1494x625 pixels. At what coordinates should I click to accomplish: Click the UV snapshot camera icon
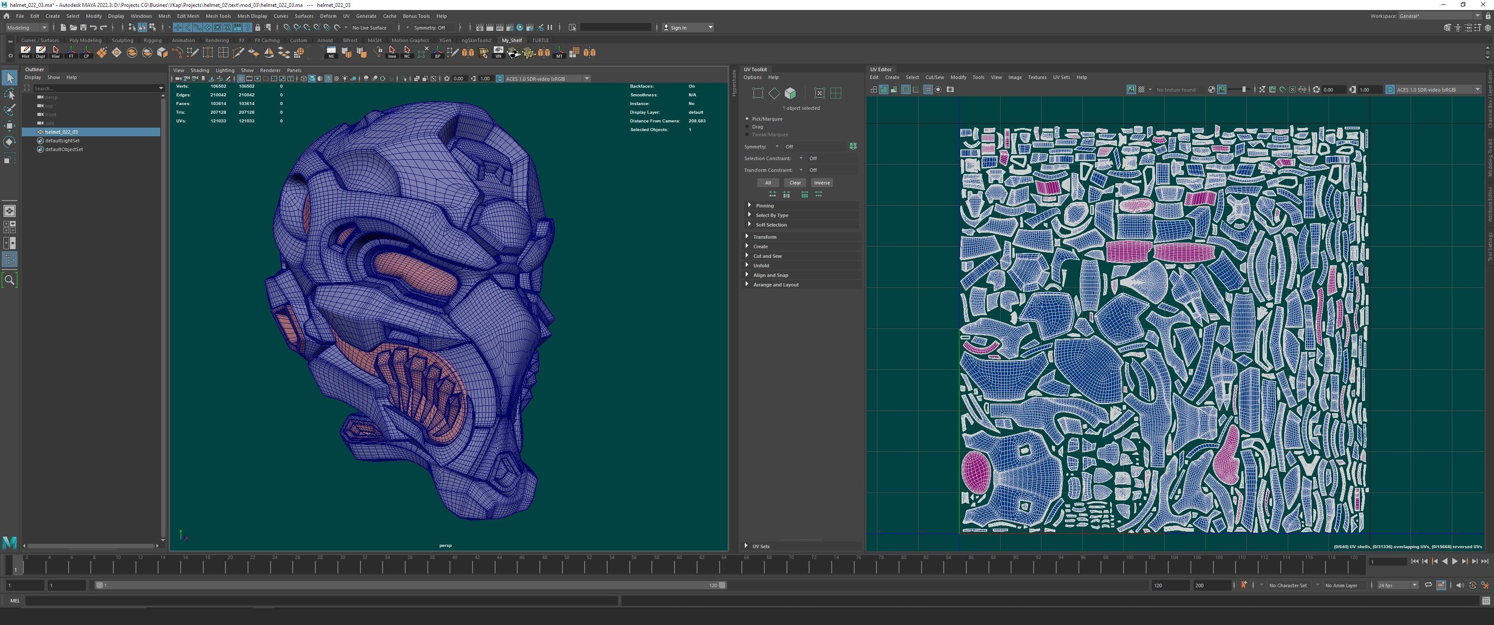click(x=950, y=90)
